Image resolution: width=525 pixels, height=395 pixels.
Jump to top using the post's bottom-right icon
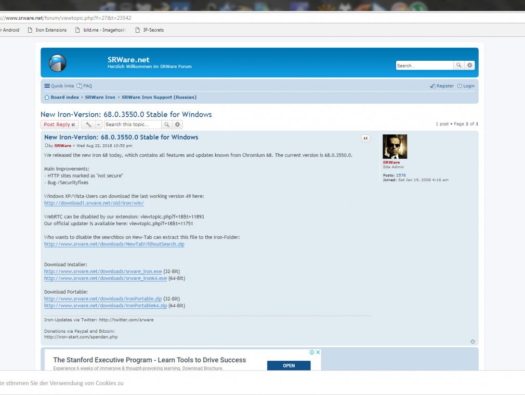tap(472, 342)
